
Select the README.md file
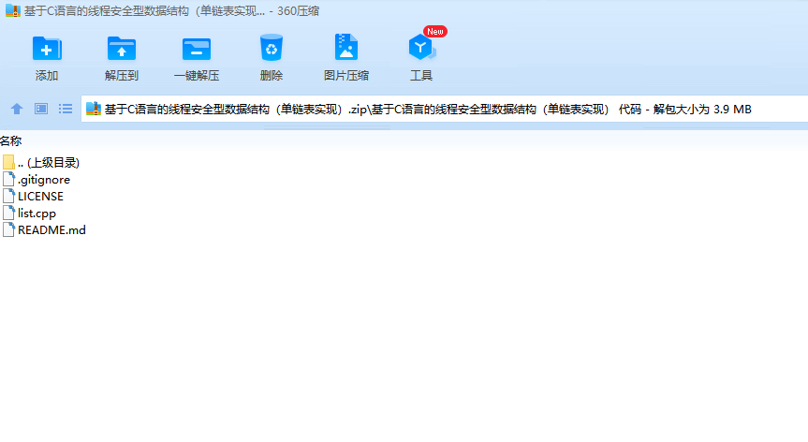(x=44, y=229)
